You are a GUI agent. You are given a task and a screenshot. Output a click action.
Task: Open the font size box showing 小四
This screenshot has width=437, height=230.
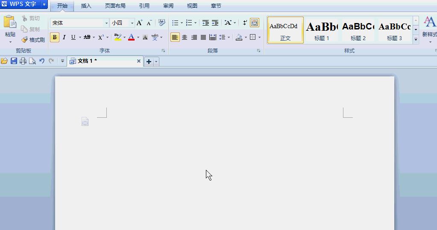122,23
